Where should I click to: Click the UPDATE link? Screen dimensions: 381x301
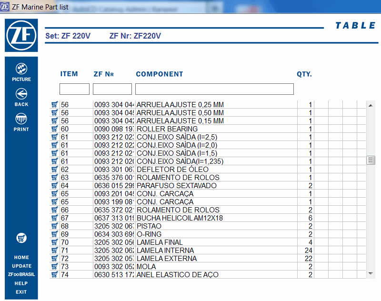[21, 266]
